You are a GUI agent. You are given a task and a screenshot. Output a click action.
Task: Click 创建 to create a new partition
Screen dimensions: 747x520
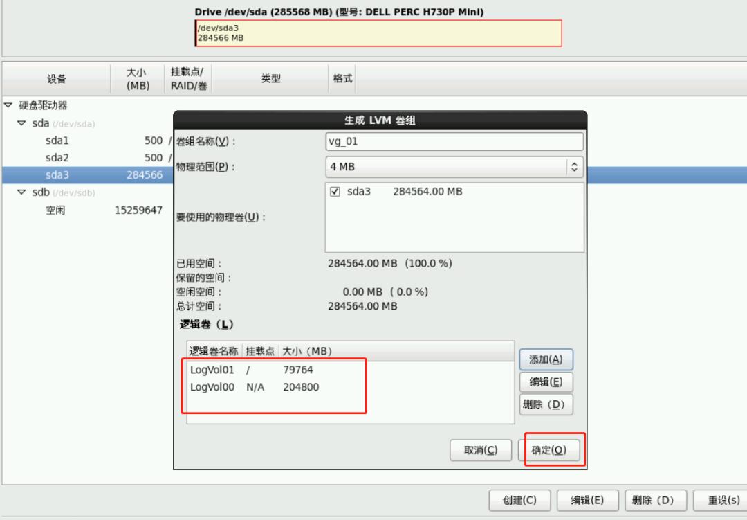(519, 500)
